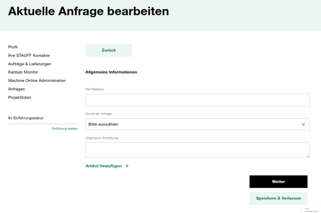Click the Zurück button
Screen dimensions: 321x213
[x=109, y=50]
